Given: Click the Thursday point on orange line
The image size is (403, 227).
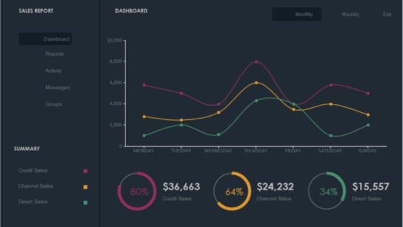Looking at the screenshot, I should pyautogui.click(x=256, y=83).
